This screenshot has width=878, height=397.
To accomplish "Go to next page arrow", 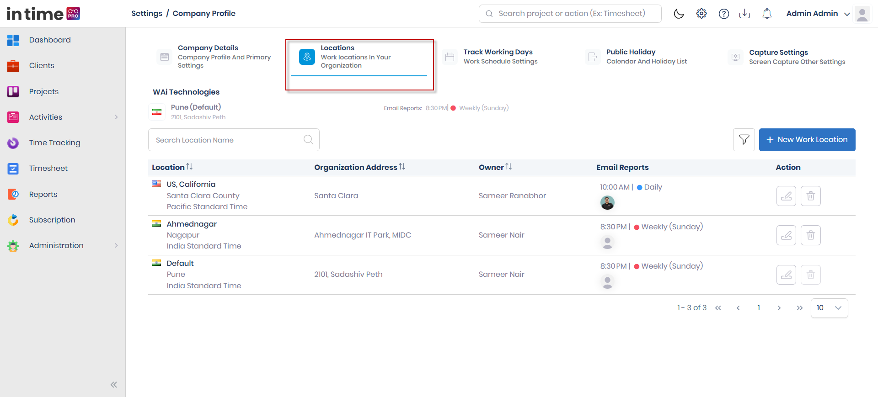I will point(779,308).
